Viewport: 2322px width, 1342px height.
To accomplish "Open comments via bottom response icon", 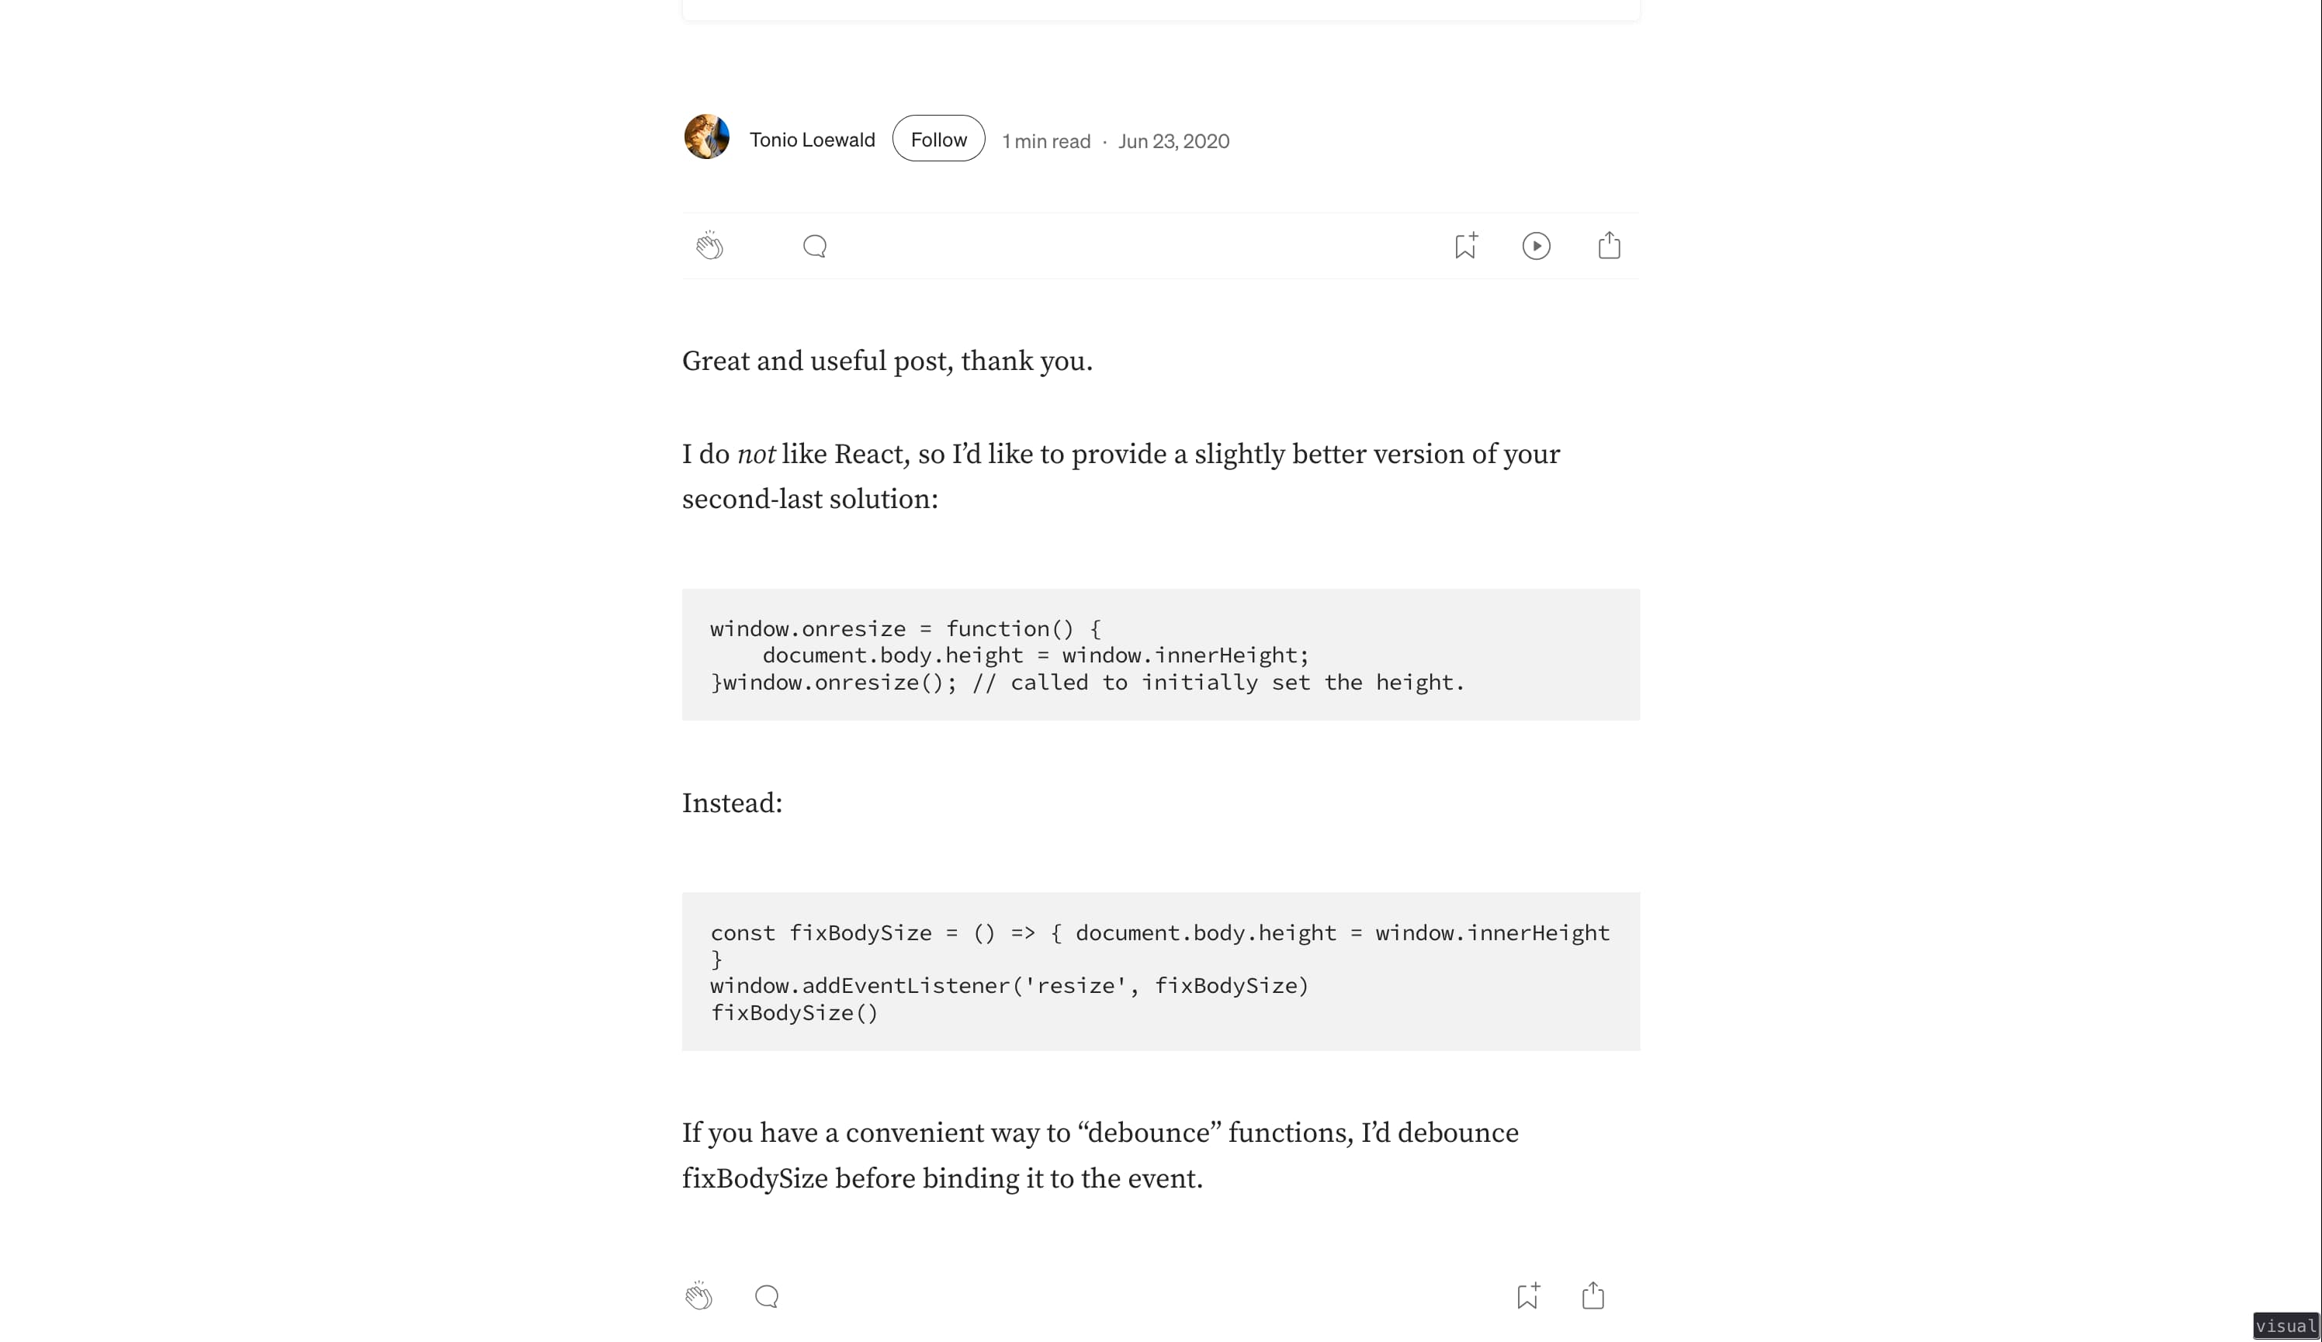I will point(767,1296).
